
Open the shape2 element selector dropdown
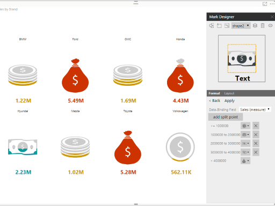coord(241,26)
